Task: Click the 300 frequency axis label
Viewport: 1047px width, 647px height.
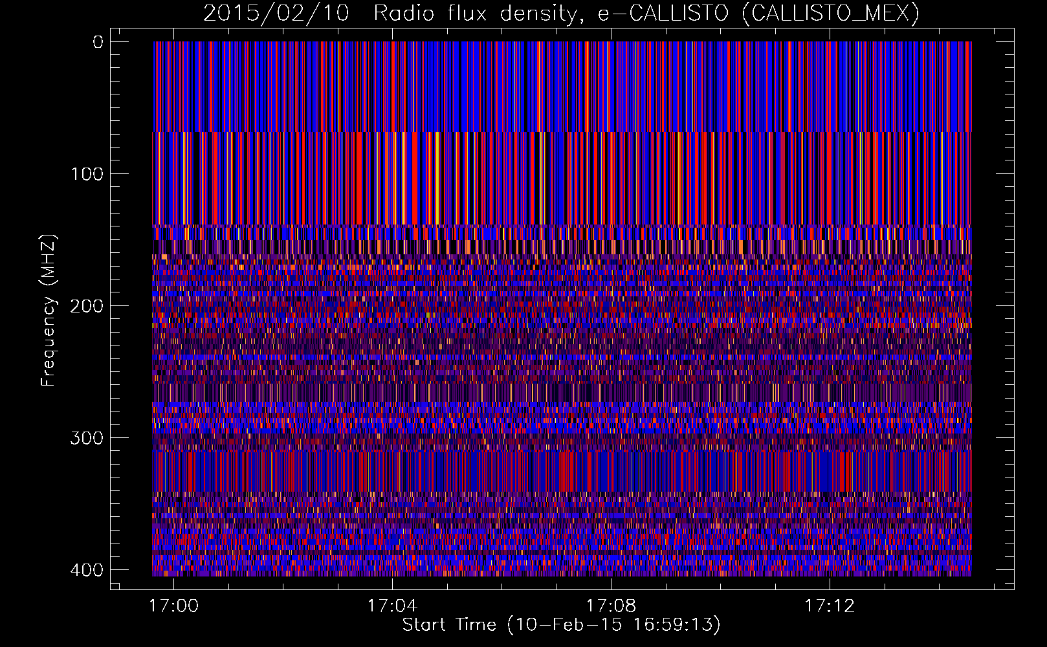Action: (x=86, y=438)
